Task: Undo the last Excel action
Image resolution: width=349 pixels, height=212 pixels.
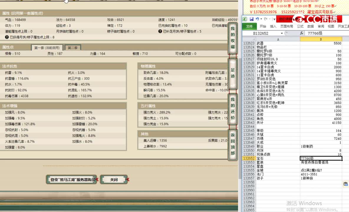Action: pyautogui.click(x=257, y=19)
